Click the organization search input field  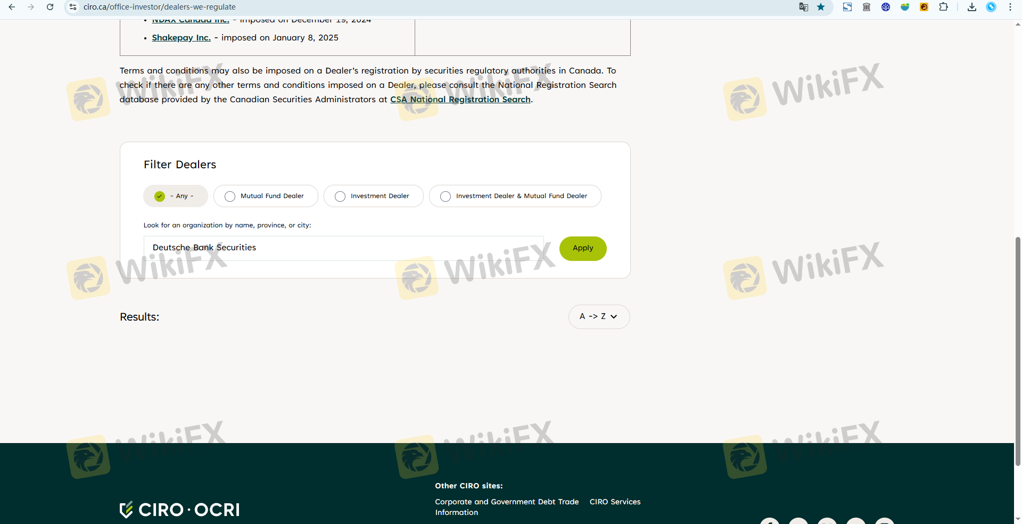tap(343, 248)
